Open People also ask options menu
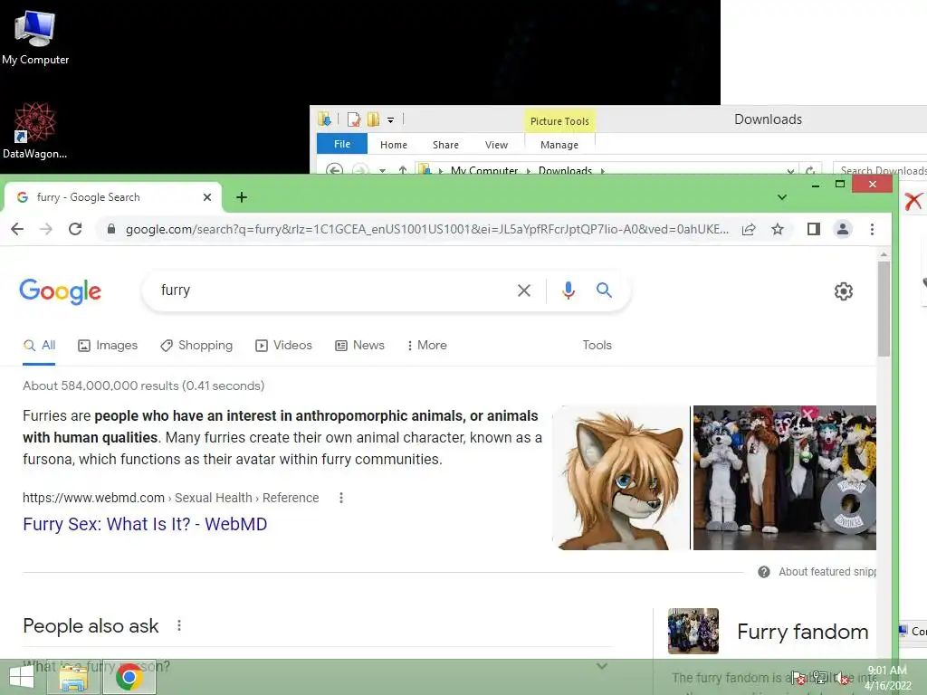Screen dimensions: 927x695 [179, 625]
